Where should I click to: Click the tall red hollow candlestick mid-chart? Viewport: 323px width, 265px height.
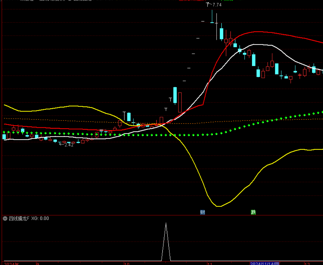coord(180,102)
